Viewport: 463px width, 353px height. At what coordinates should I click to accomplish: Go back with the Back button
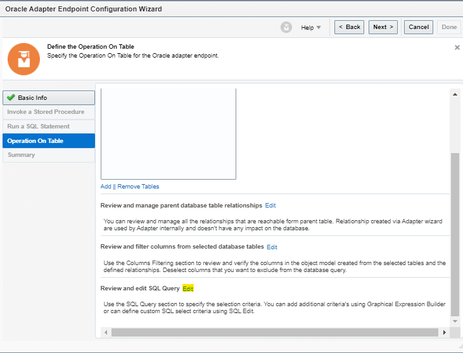click(x=349, y=27)
